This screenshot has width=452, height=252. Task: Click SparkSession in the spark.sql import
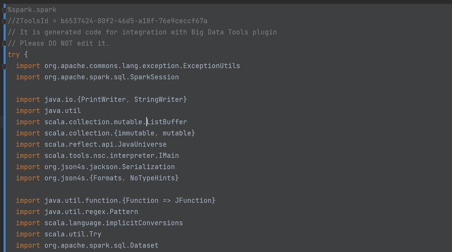click(154, 77)
